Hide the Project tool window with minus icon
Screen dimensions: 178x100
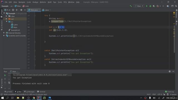(25, 10)
